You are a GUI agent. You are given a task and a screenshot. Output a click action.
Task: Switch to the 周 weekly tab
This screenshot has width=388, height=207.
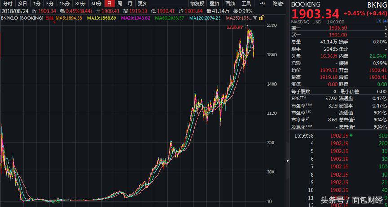pyautogui.click(x=119, y=4)
